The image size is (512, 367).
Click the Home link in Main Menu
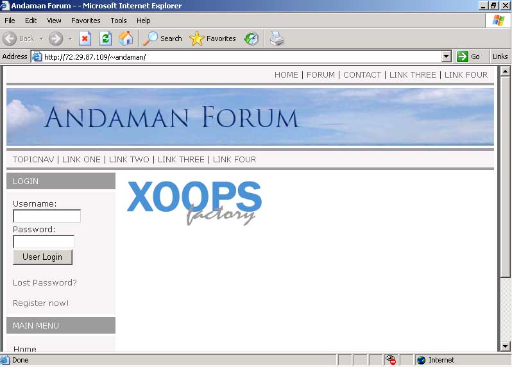click(x=24, y=349)
